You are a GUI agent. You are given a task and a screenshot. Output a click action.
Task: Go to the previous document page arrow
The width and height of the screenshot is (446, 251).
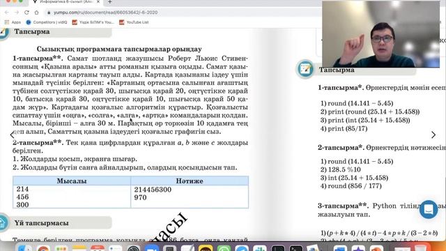[13, 135]
